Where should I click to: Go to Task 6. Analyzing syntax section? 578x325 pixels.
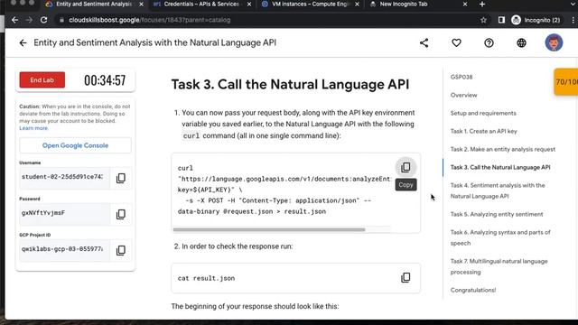coord(499,237)
